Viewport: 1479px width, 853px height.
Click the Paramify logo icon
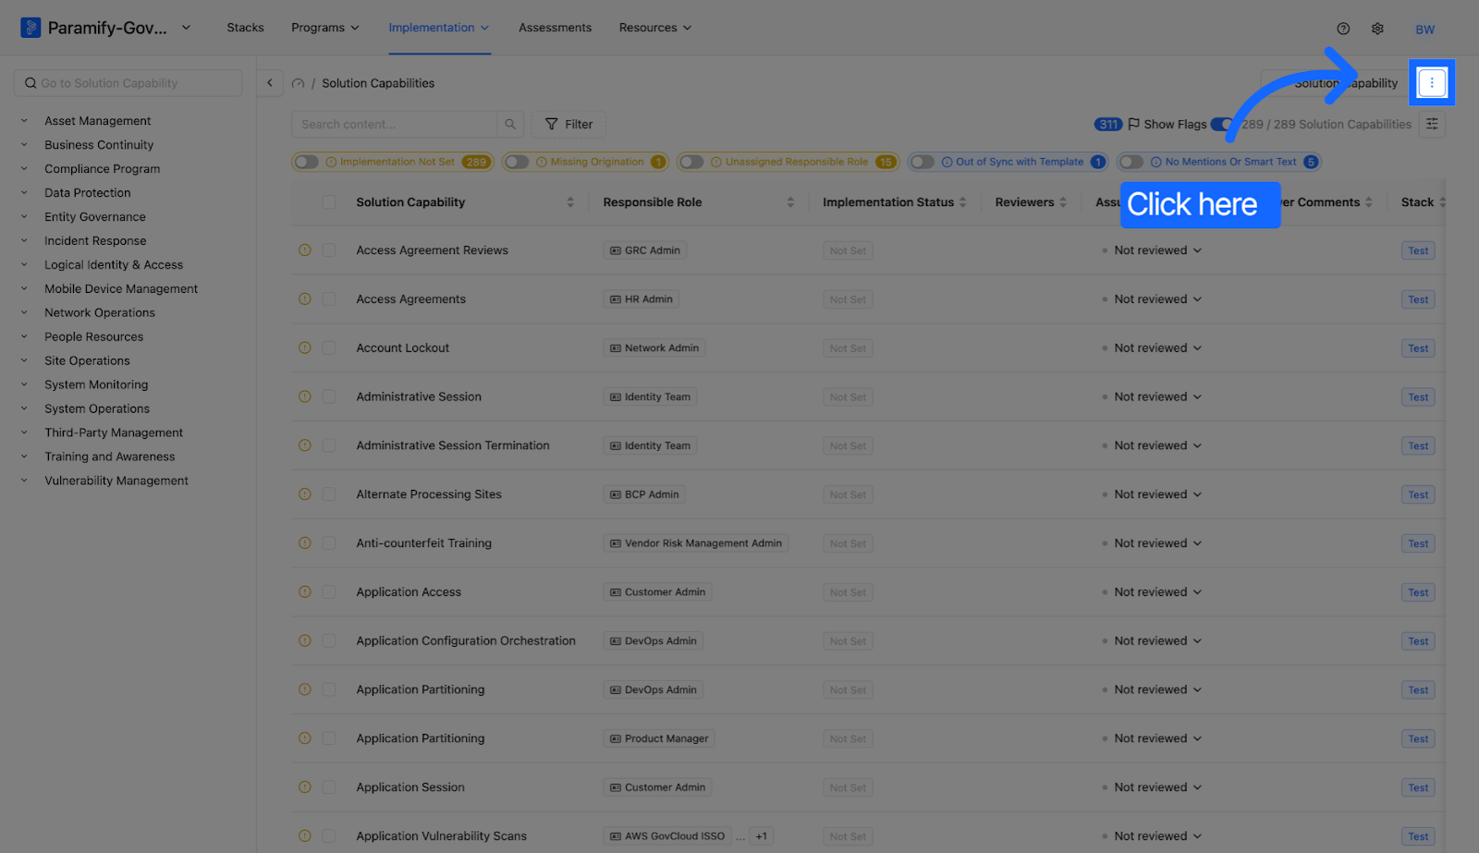pyautogui.click(x=31, y=28)
